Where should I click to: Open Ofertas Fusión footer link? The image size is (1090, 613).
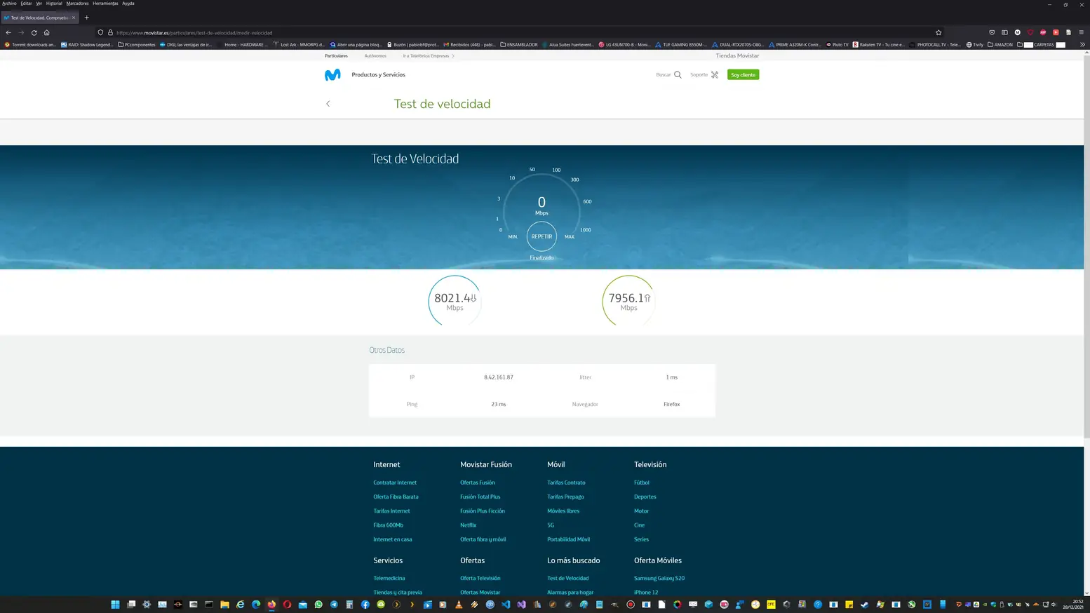pyautogui.click(x=478, y=483)
